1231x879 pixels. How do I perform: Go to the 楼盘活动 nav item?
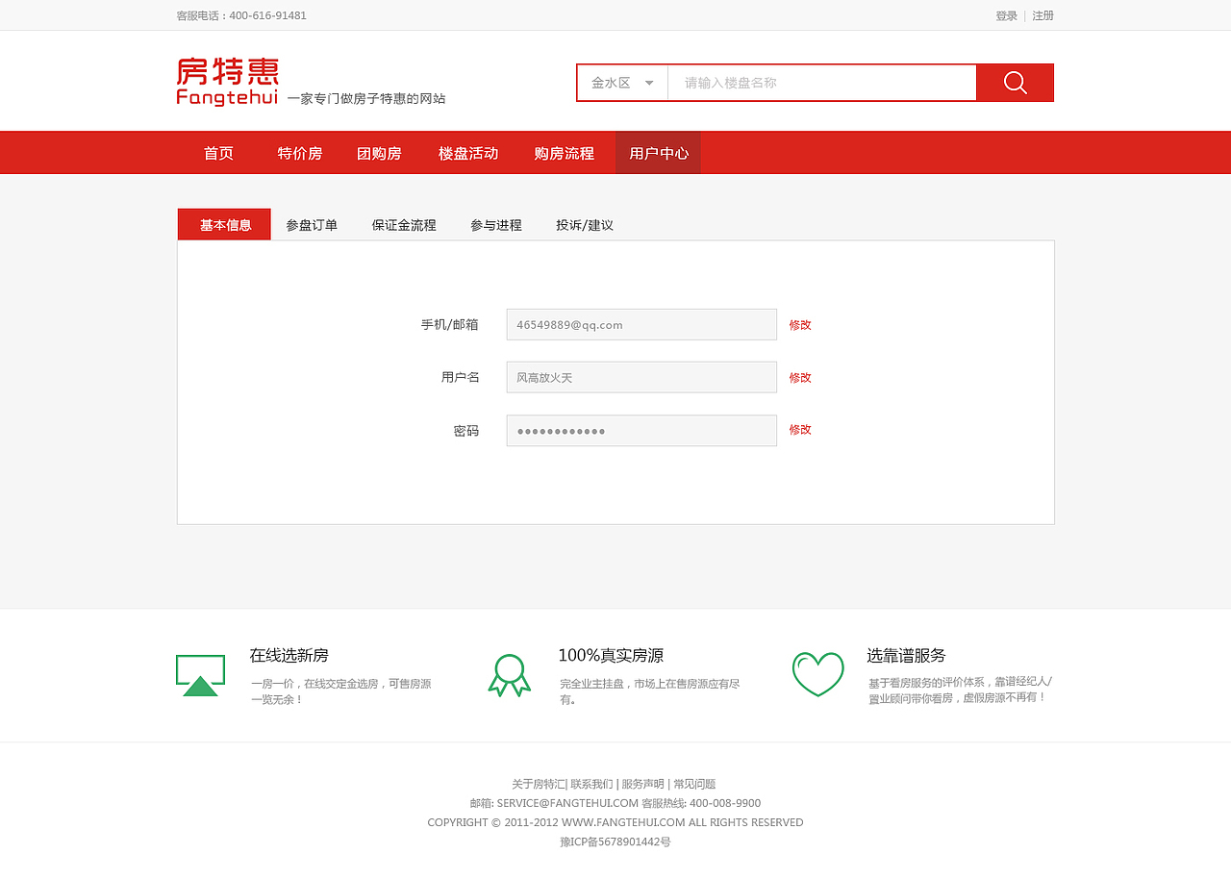[467, 152]
